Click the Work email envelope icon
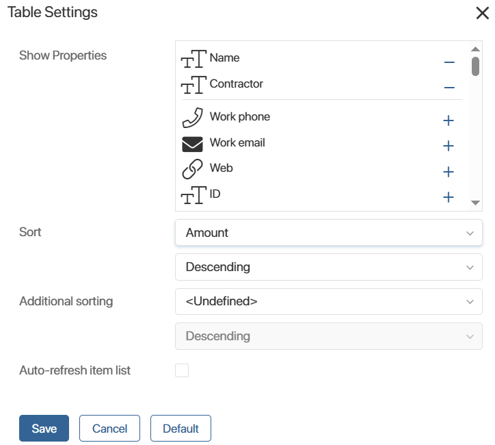This screenshot has height=445, width=495. tap(193, 144)
